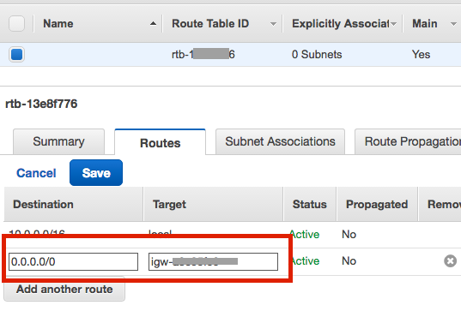This screenshot has height=311, width=461.
Task: Edit the igw target field
Action: click(213, 261)
